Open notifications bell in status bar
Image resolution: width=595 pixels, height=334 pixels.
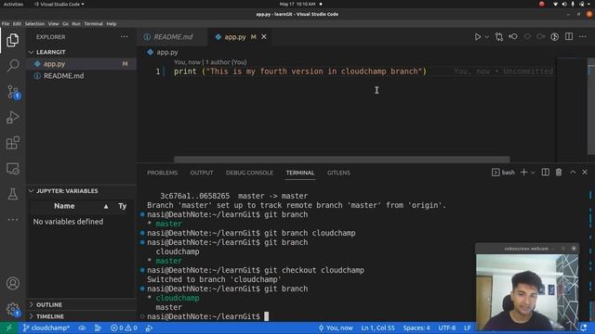[584, 328]
